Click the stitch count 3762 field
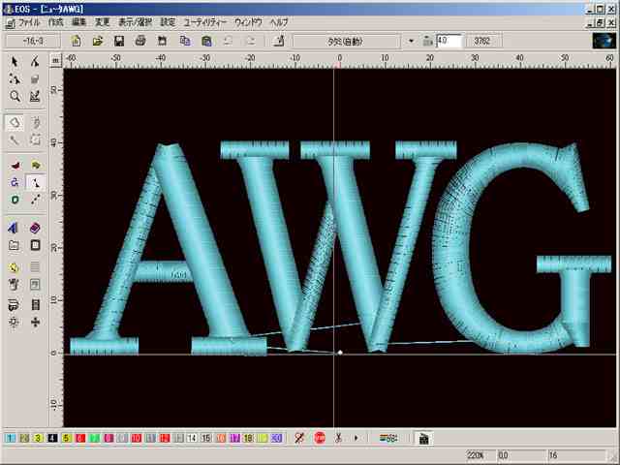The height and width of the screenshot is (465, 620). 484,41
